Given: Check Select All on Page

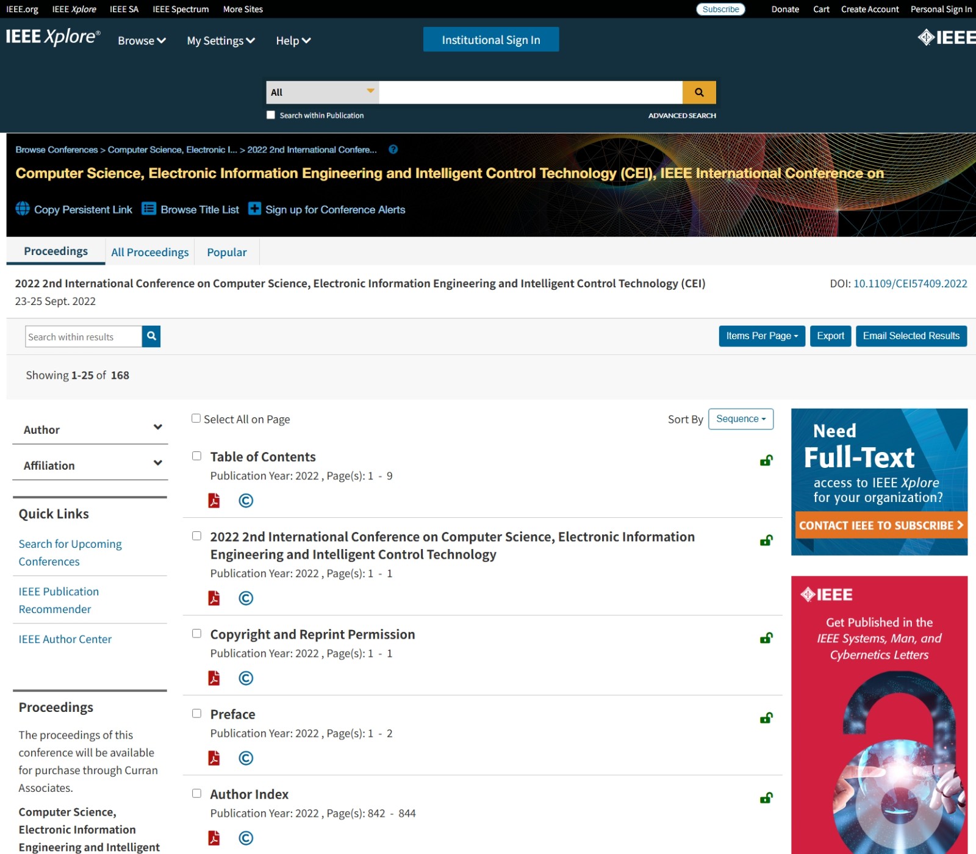Looking at the screenshot, I should click(x=196, y=418).
